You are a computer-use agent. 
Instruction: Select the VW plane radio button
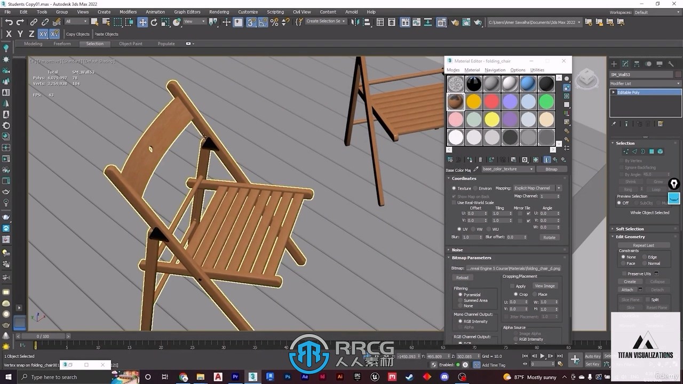coord(474,229)
